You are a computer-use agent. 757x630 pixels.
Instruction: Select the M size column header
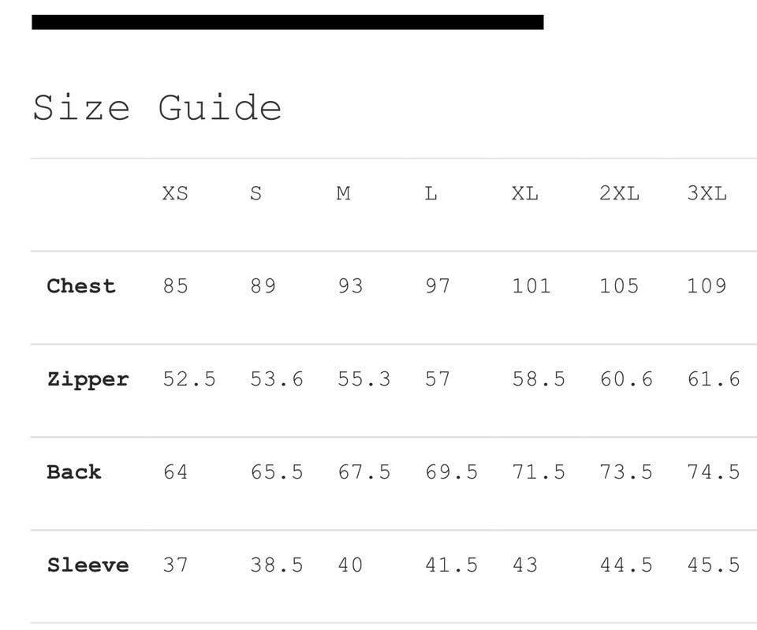coord(343,194)
